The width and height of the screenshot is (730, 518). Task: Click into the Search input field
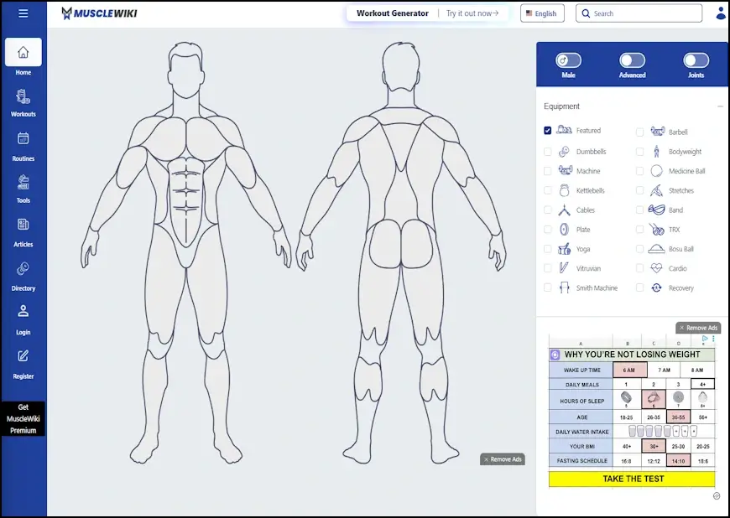point(644,13)
